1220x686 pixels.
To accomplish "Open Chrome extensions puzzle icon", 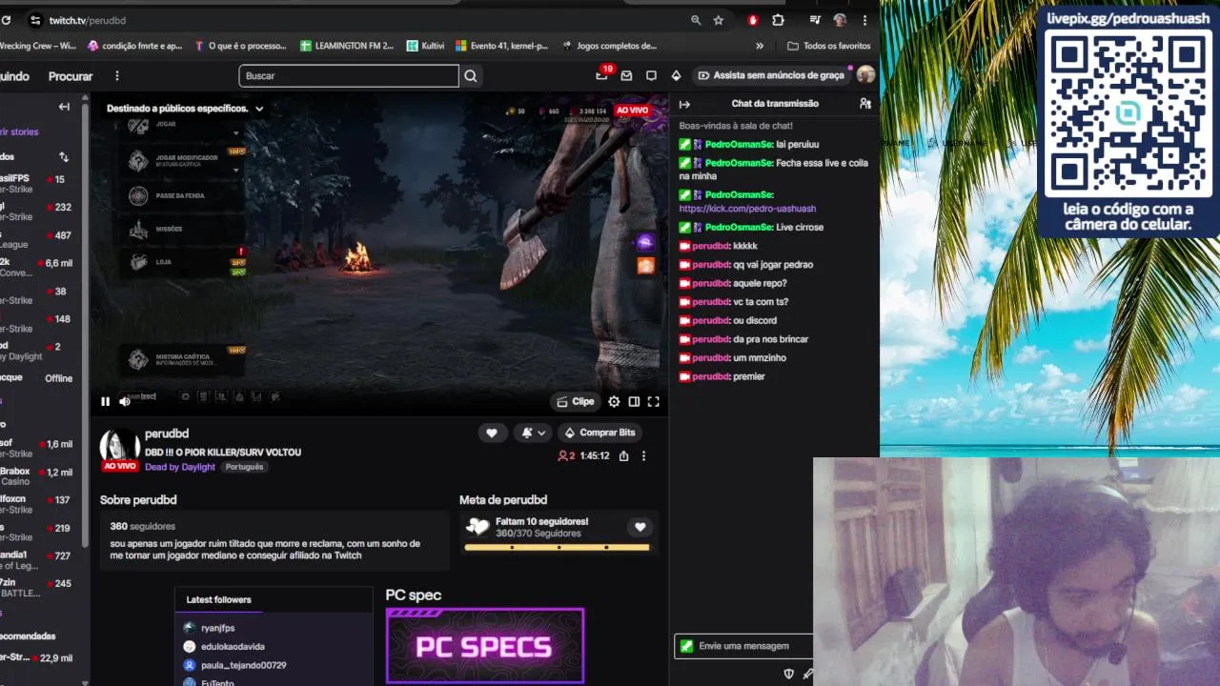I will [779, 20].
